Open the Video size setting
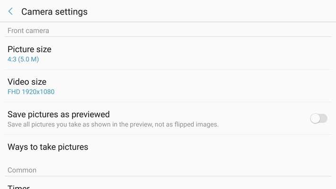The height and width of the screenshot is (189, 336). pyautogui.click(x=168, y=86)
